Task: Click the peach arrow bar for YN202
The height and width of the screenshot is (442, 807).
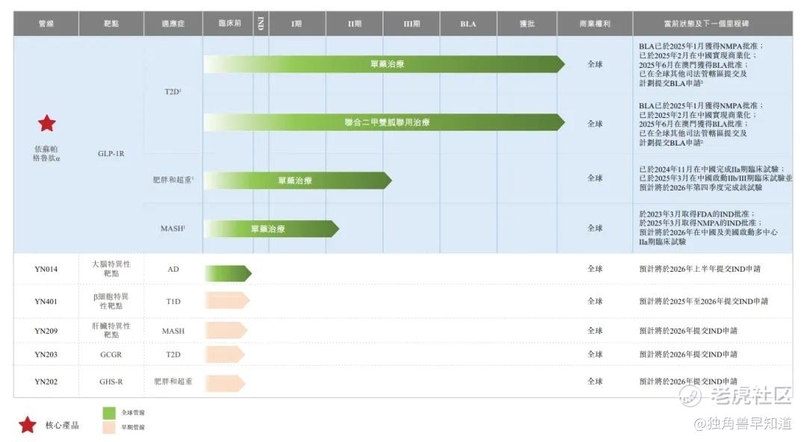Action: [225, 383]
